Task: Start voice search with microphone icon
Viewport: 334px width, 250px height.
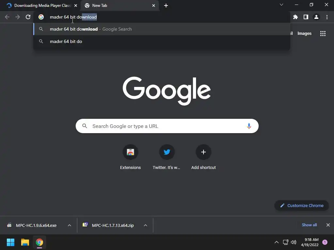Action: [x=249, y=126]
